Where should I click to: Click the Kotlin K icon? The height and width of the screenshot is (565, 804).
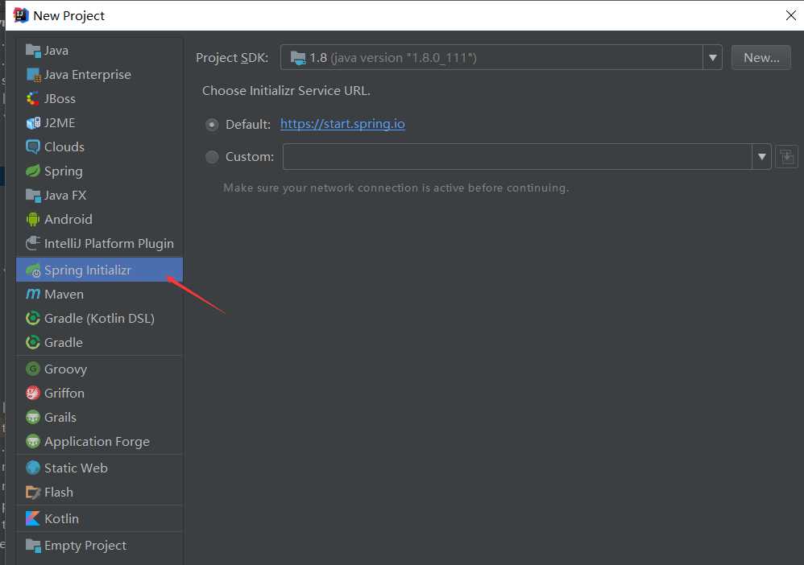tap(33, 518)
